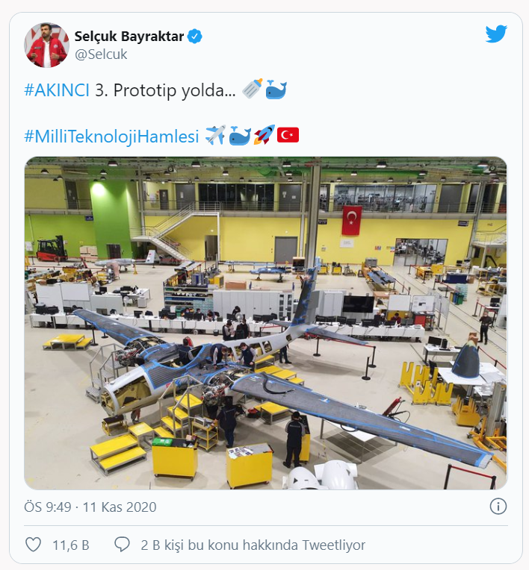Click the blue verified badge
The height and width of the screenshot is (570, 529).
(x=194, y=36)
